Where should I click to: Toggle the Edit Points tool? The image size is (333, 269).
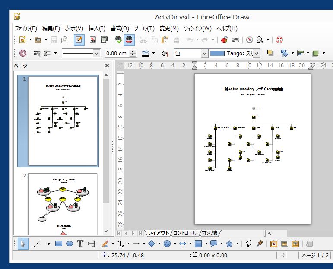(249, 244)
